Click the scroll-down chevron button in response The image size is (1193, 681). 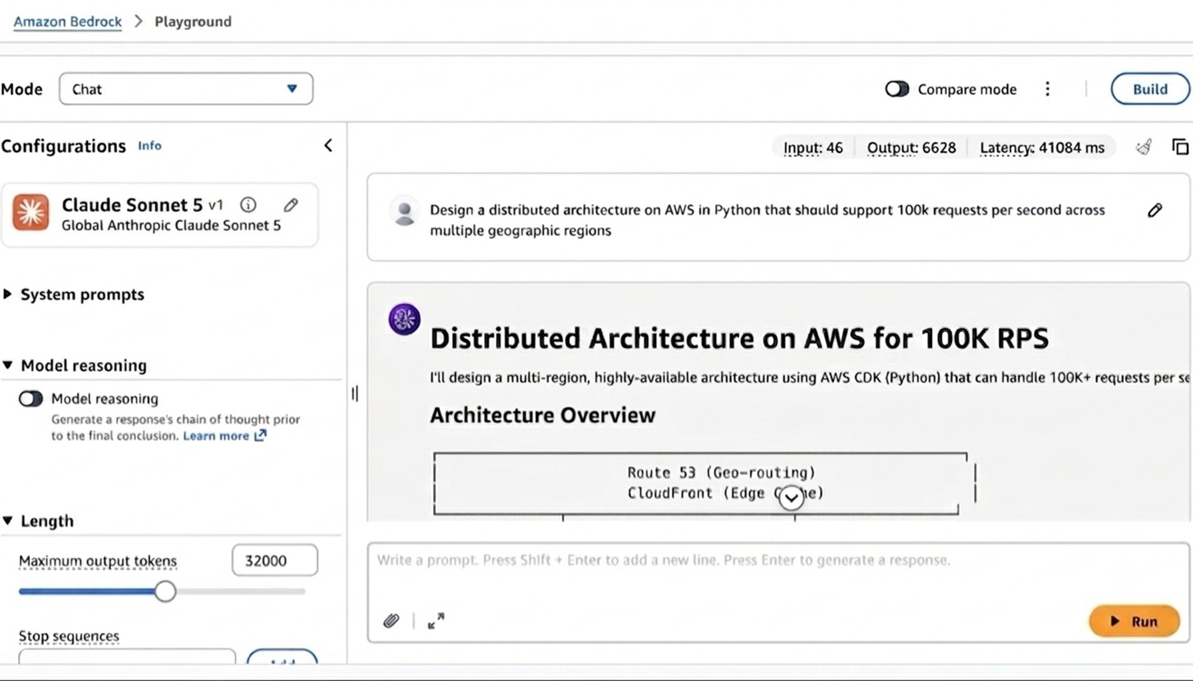pyautogui.click(x=791, y=497)
